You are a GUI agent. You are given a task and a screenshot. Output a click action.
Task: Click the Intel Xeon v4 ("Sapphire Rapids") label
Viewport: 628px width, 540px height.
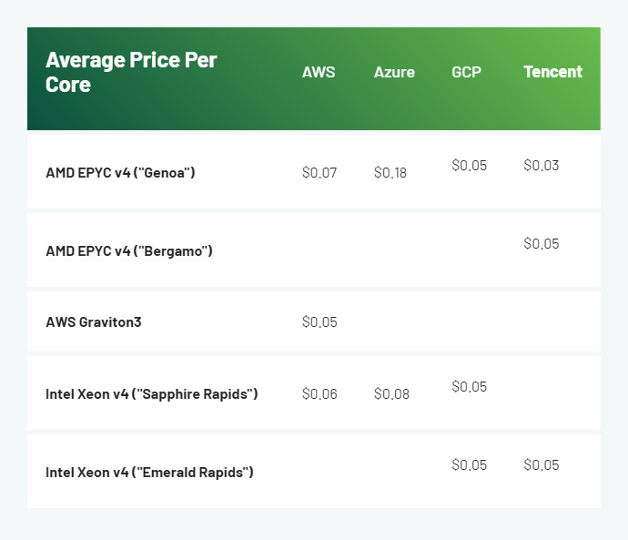pos(151,394)
